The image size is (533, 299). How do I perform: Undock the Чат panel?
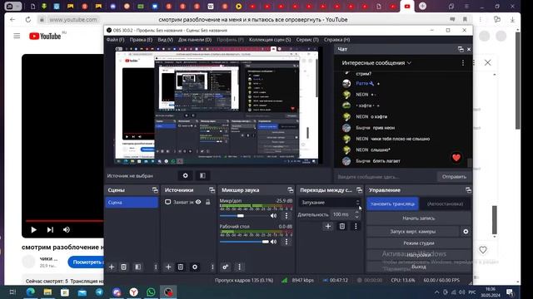[461, 50]
